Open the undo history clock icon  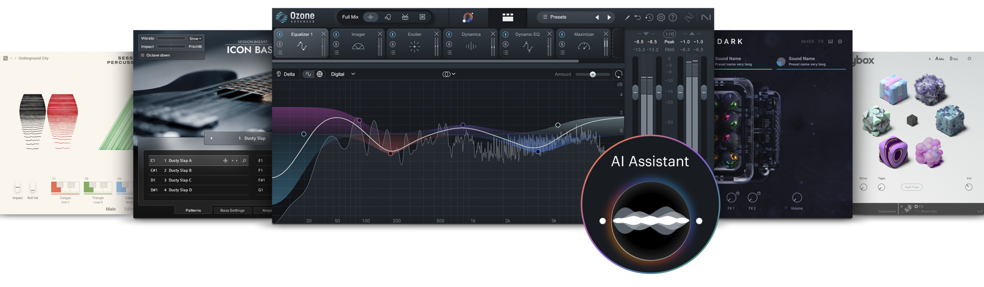(x=649, y=17)
